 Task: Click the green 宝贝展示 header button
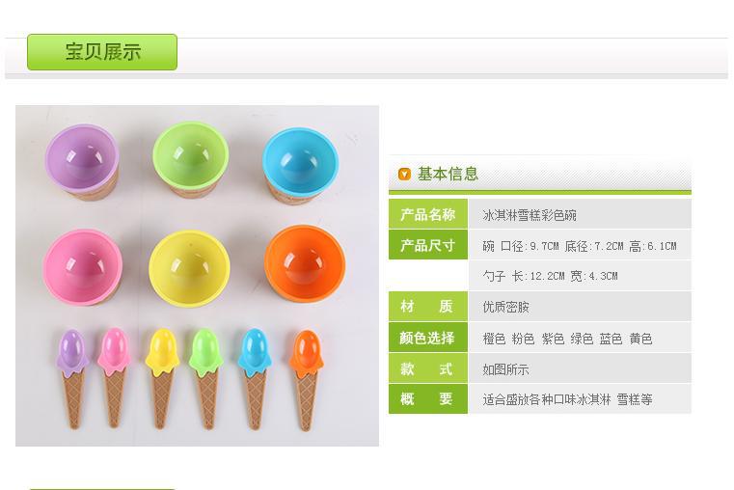pos(102,52)
